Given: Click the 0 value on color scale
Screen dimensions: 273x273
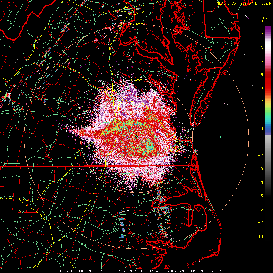Looking at the screenshot, I should point(262,129).
